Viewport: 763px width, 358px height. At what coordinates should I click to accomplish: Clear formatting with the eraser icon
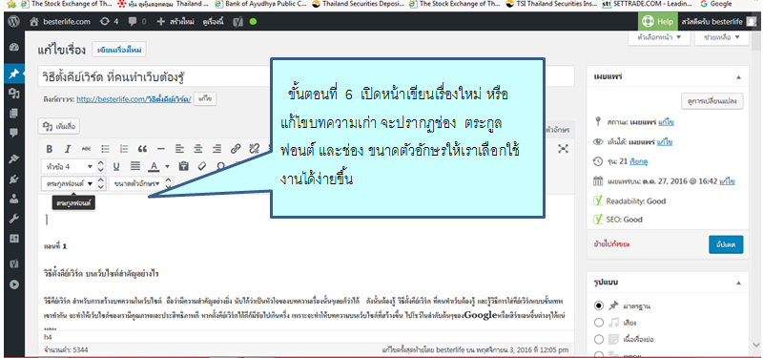pos(202,166)
